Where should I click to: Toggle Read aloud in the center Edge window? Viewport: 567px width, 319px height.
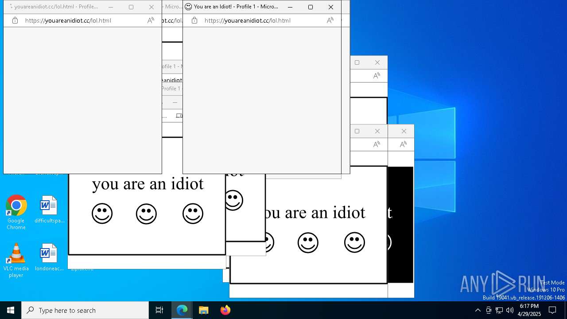(x=330, y=20)
